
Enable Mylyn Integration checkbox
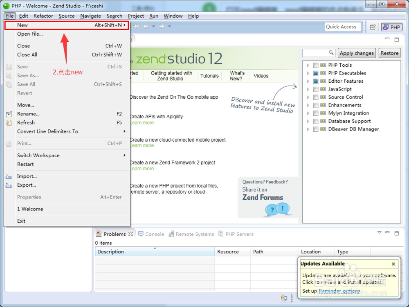pyautogui.click(x=316, y=113)
